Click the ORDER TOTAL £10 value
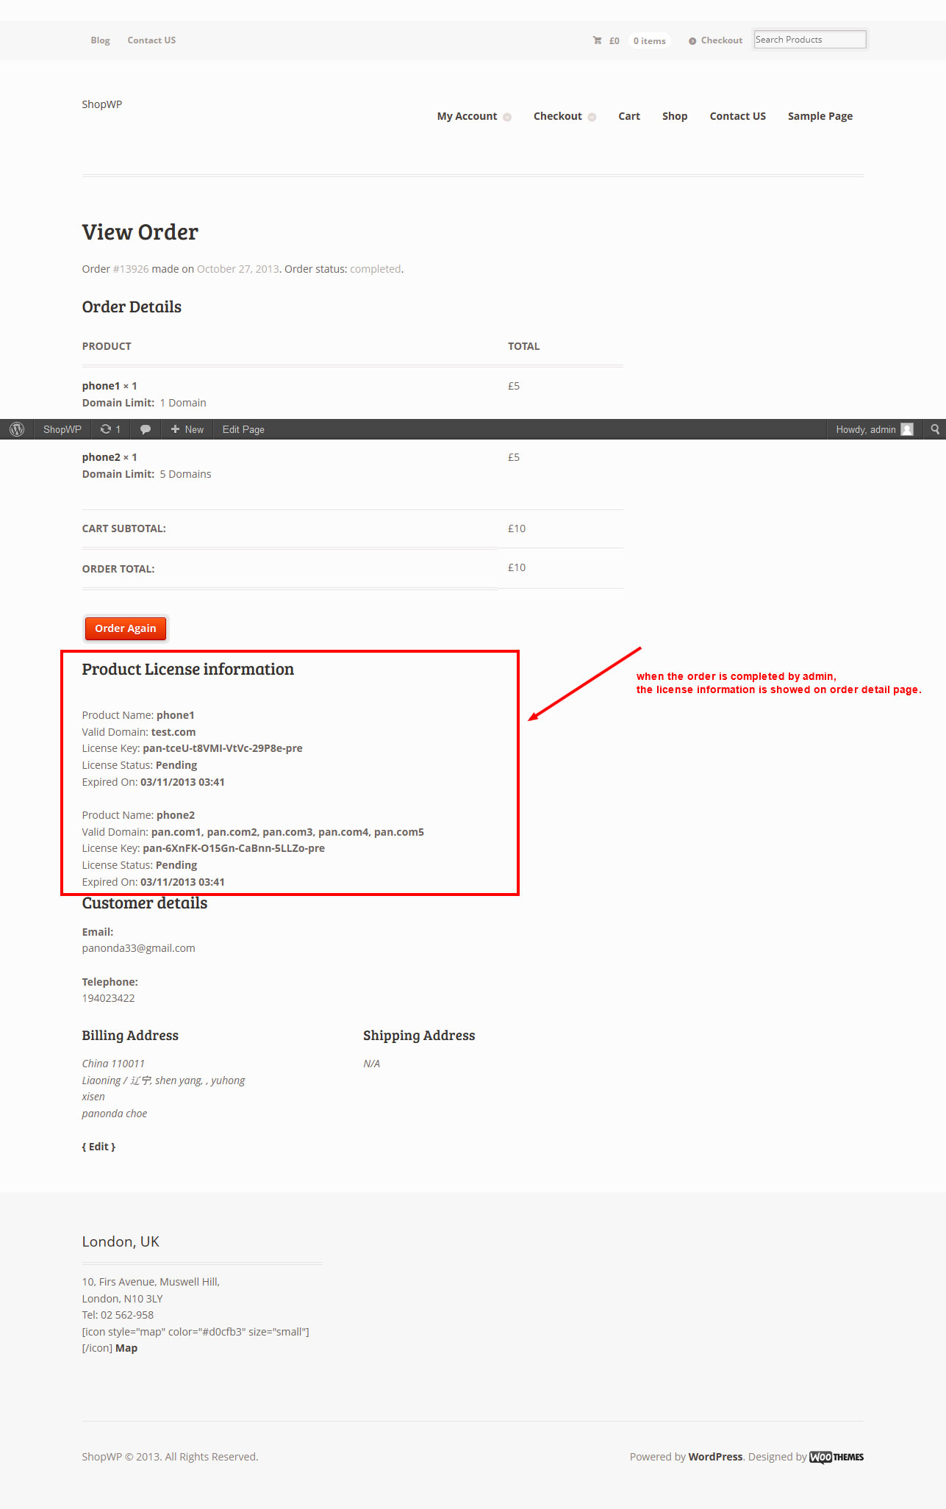 (x=517, y=567)
